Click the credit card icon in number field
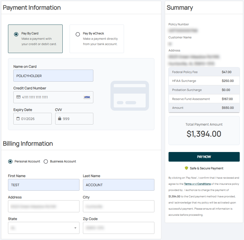The height and width of the screenshot is (240, 244). tap(18, 97)
